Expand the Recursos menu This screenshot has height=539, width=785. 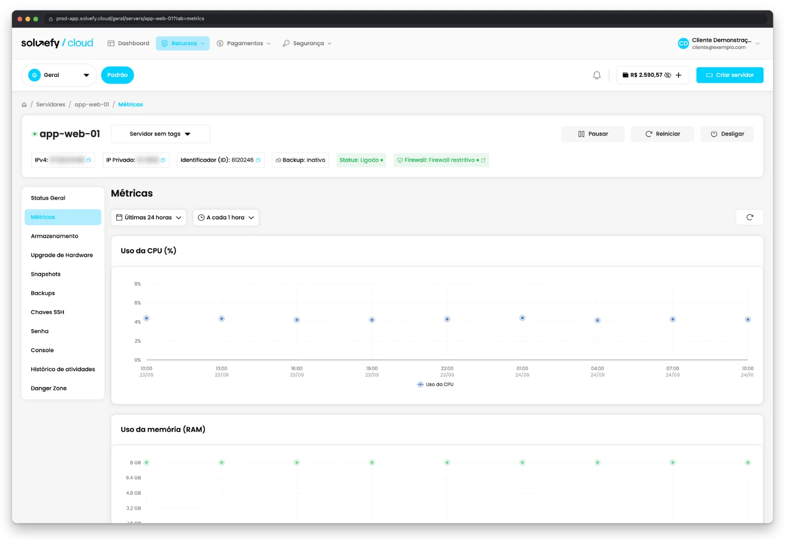183,43
